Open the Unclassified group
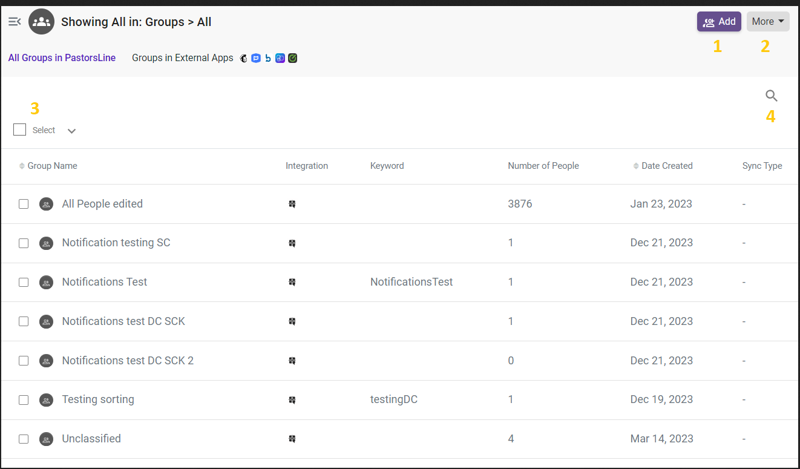Viewport: 800px width, 469px height. [91, 439]
